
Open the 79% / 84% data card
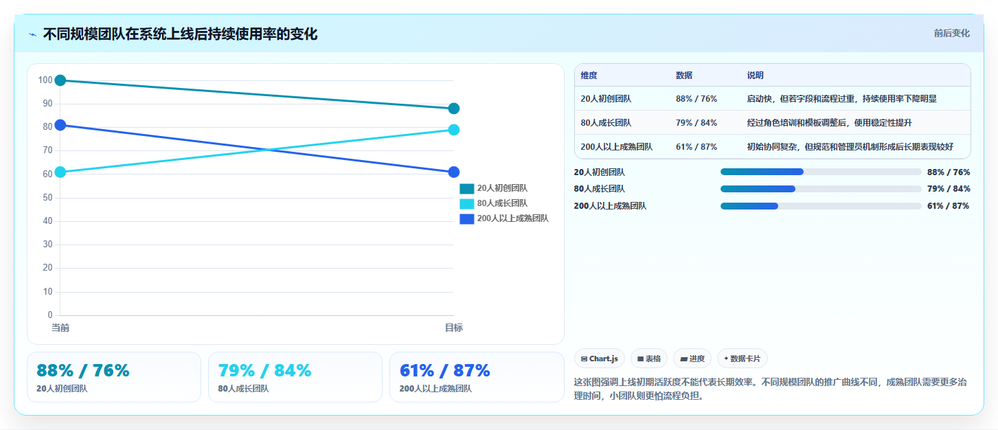295,377
